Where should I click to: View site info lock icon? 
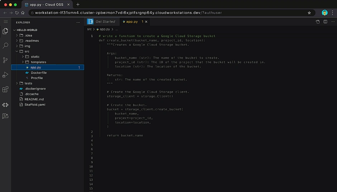32,13
